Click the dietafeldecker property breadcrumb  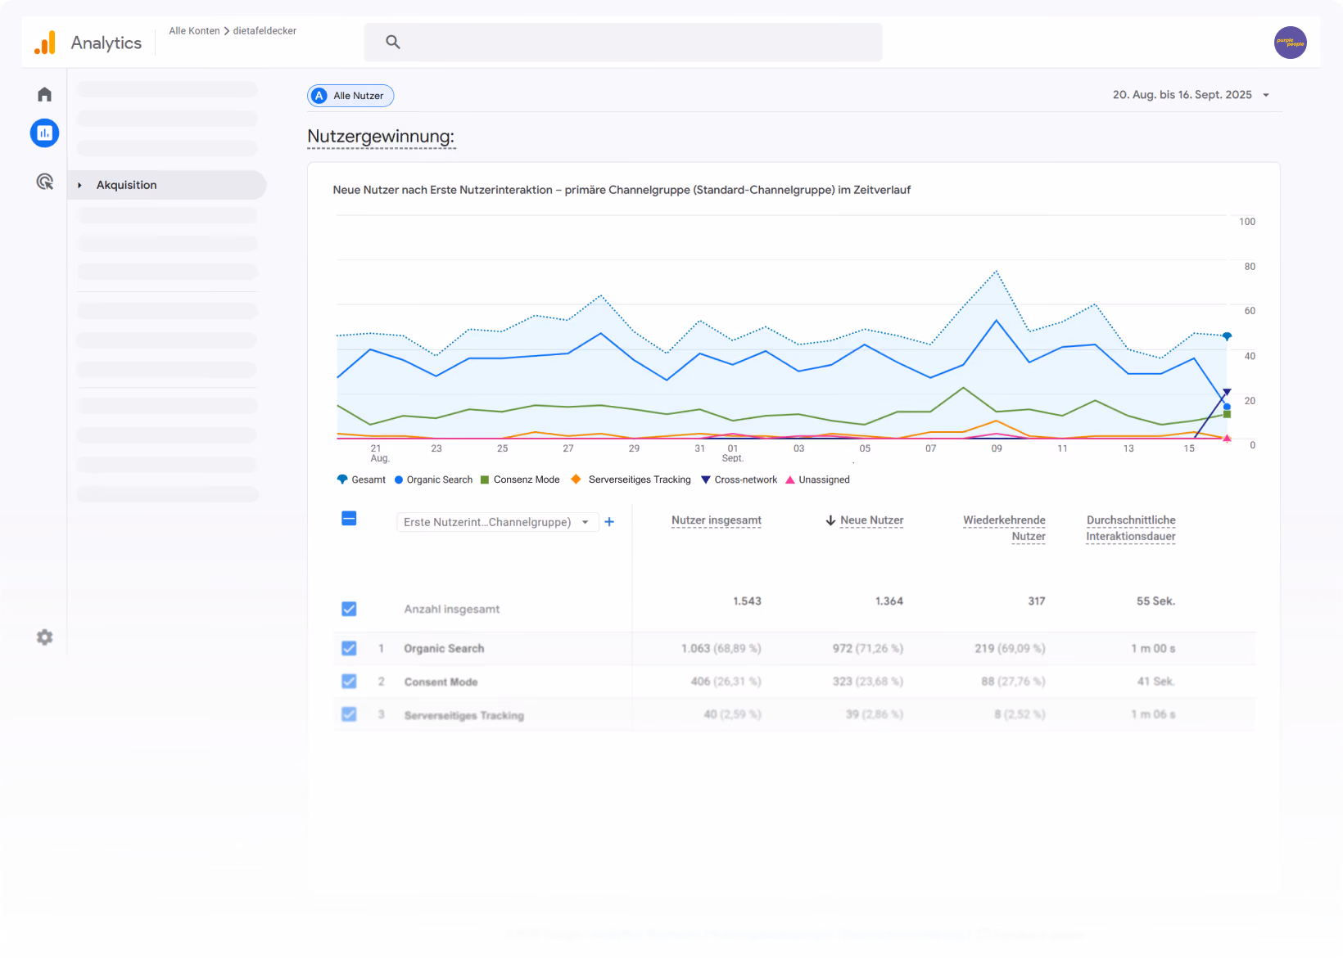coord(265,31)
